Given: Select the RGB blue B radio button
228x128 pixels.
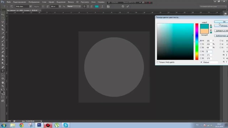Looking at the screenshot, I should coord(201,58).
